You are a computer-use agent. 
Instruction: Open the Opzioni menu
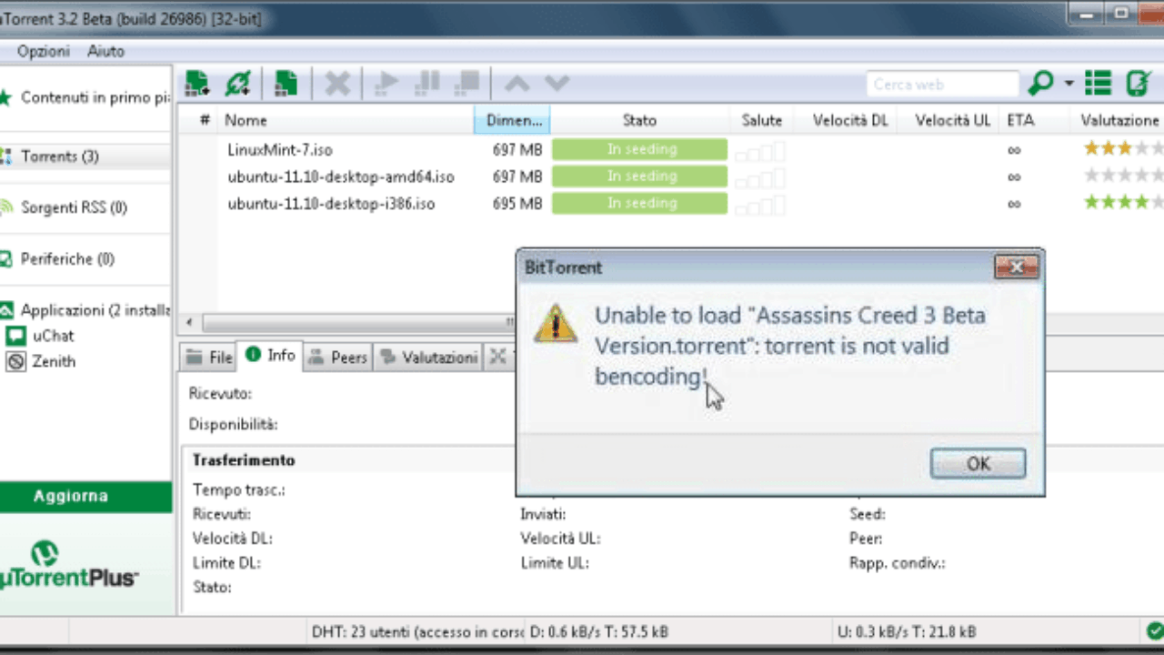43,51
